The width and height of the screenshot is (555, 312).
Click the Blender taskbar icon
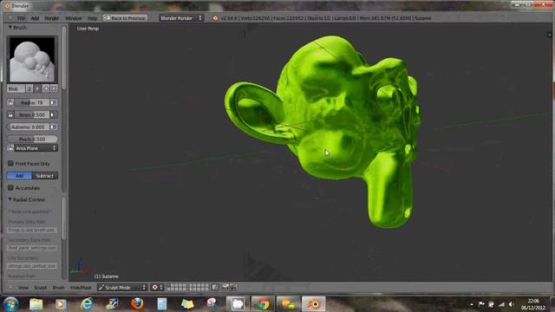pos(314,304)
